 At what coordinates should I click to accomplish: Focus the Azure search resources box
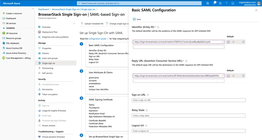[139, 3]
